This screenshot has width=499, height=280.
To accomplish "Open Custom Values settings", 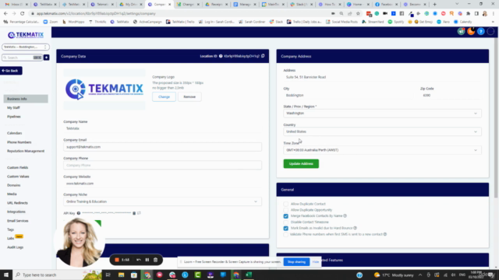I will point(18,177).
